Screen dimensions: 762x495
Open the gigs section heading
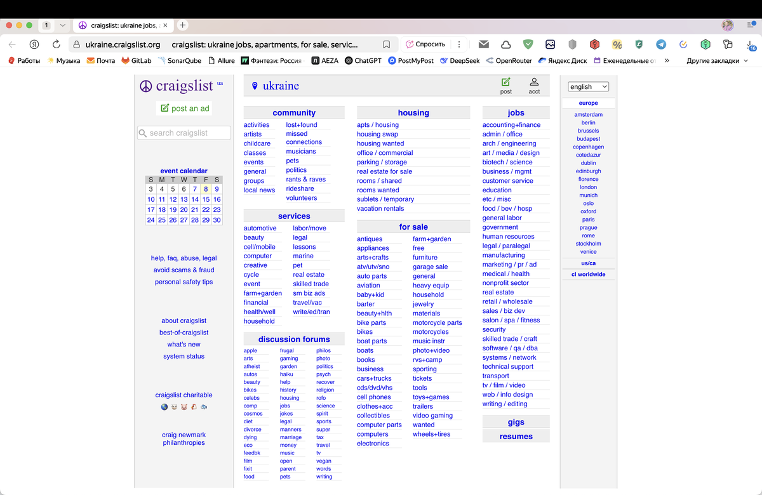click(x=516, y=422)
